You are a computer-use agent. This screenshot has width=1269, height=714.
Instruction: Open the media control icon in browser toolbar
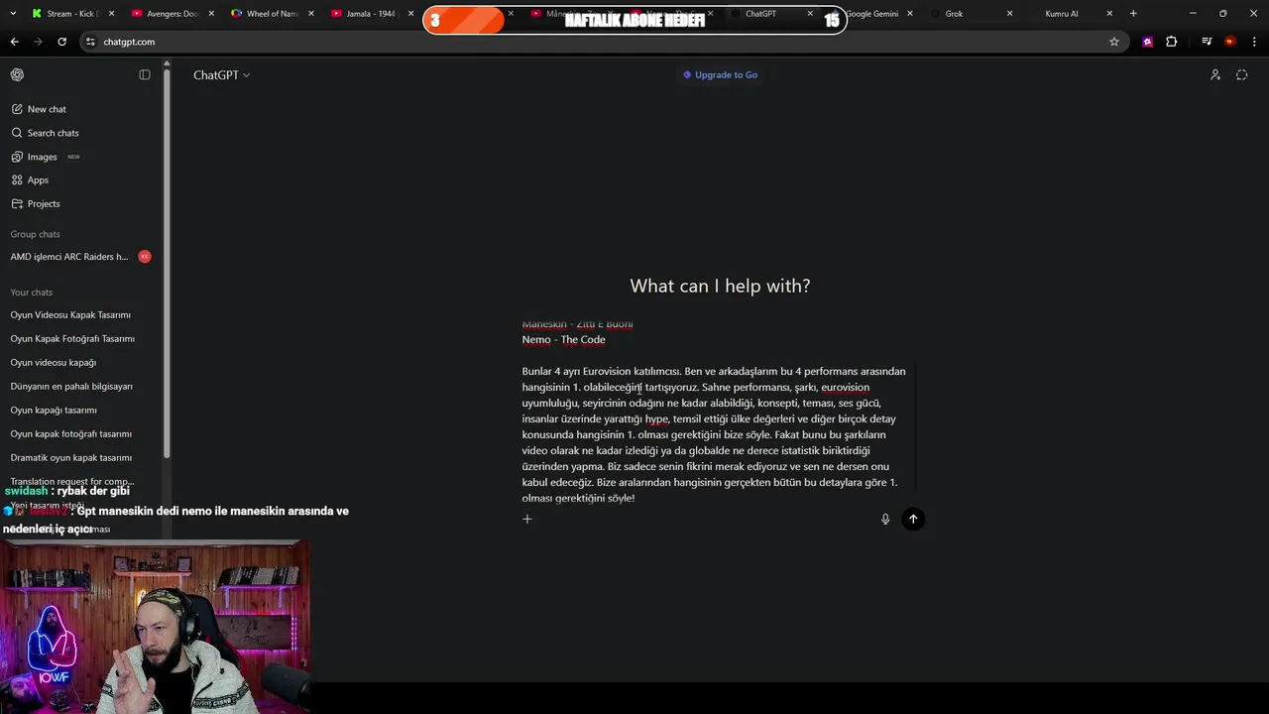point(1207,42)
